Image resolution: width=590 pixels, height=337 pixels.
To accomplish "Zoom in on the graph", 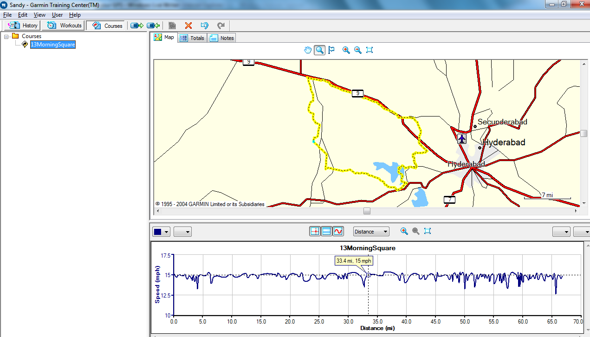I will [404, 231].
